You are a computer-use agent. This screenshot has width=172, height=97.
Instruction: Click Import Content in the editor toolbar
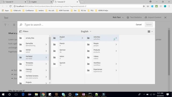(153, 17)
